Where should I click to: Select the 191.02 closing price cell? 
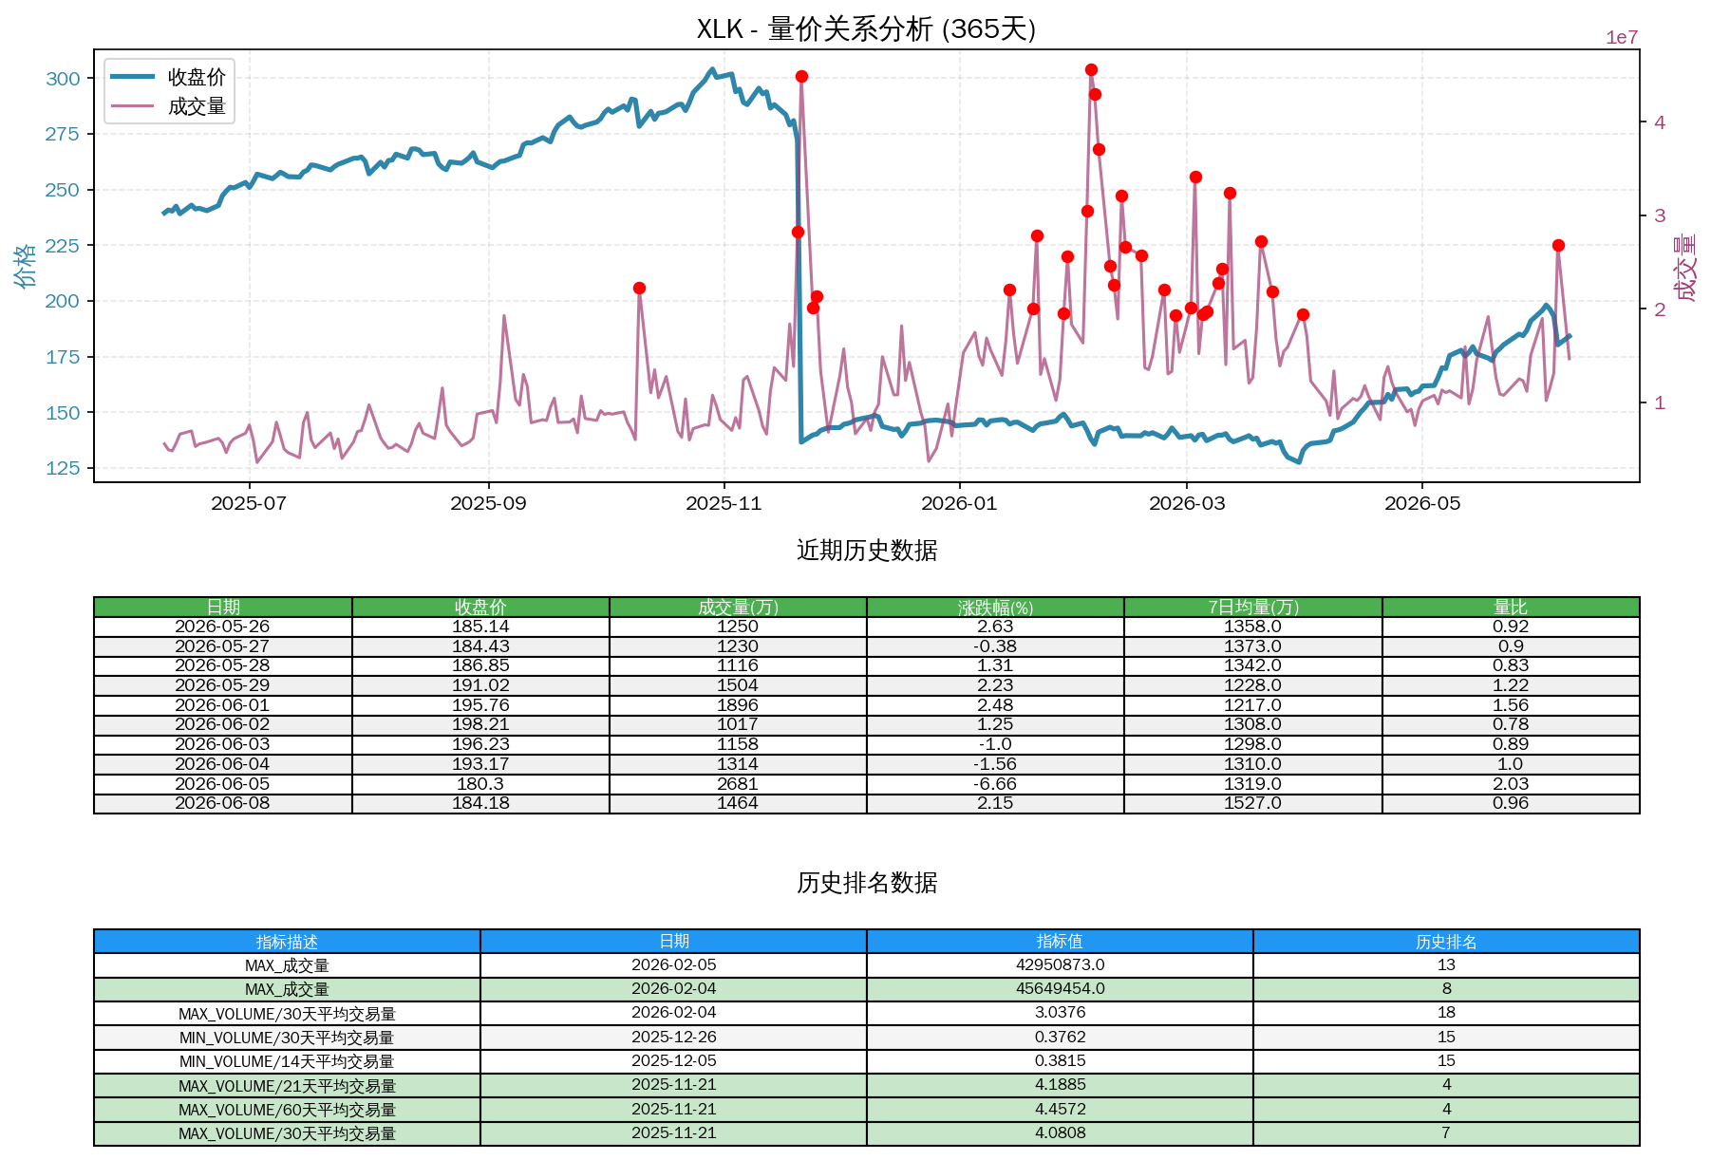coord(480,685)
